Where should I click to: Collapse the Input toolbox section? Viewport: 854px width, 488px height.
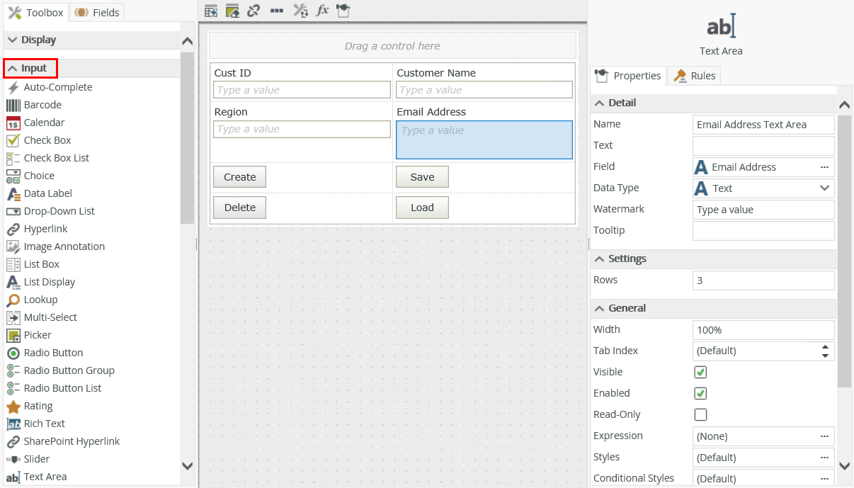(x=30, y=68)
